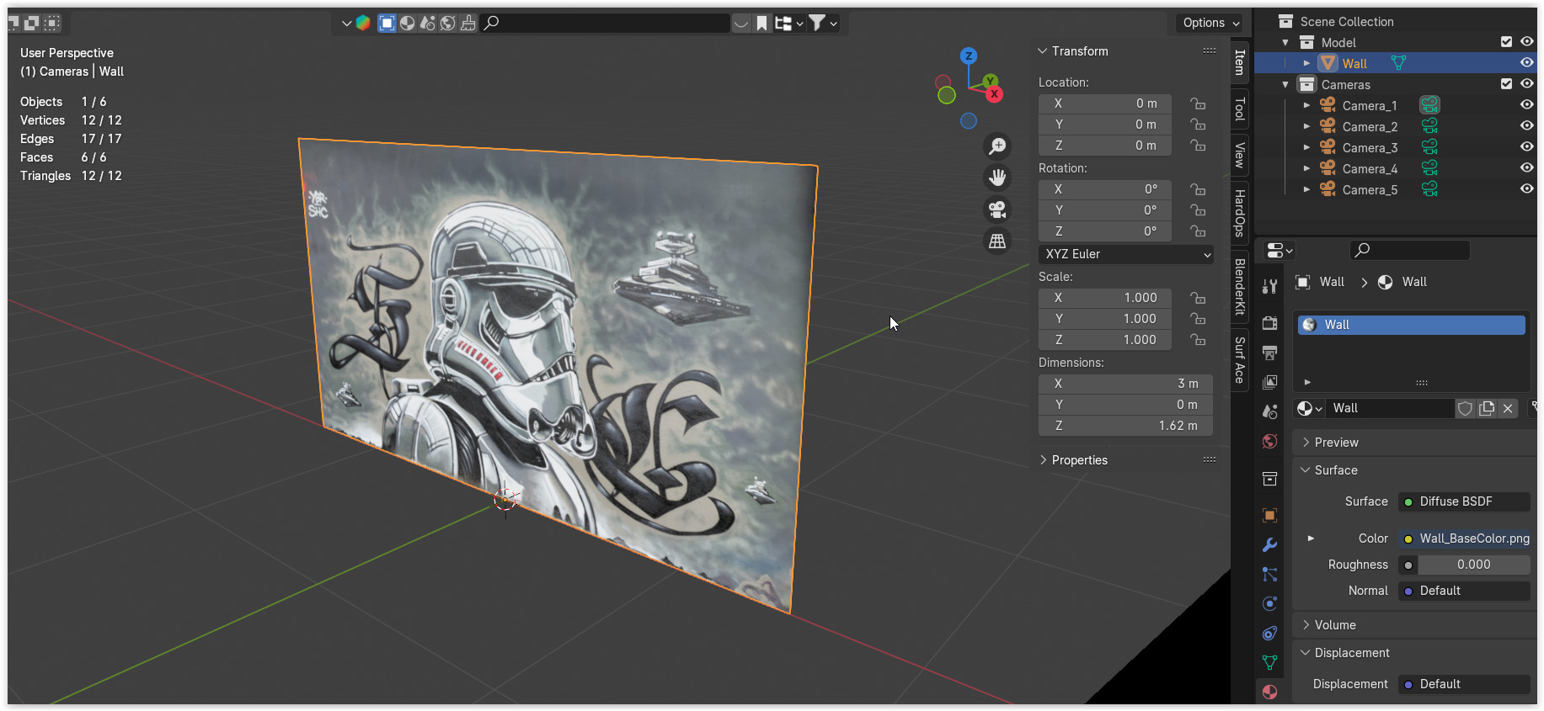Open the View Layer properties tab
Screen dimensions: 1544x711
coord(1270,382)
